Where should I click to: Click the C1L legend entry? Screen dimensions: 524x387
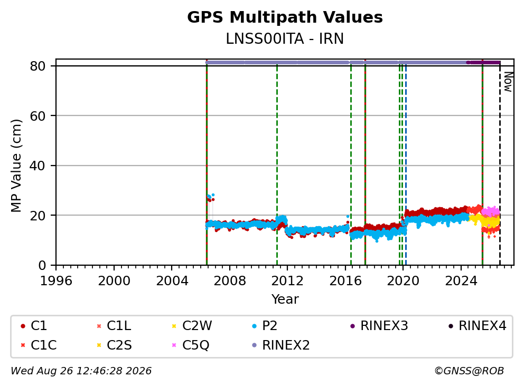[x=114, y=326]
